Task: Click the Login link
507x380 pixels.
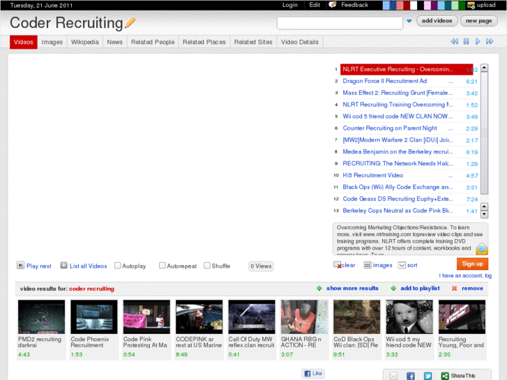Action: pos(289,5)
